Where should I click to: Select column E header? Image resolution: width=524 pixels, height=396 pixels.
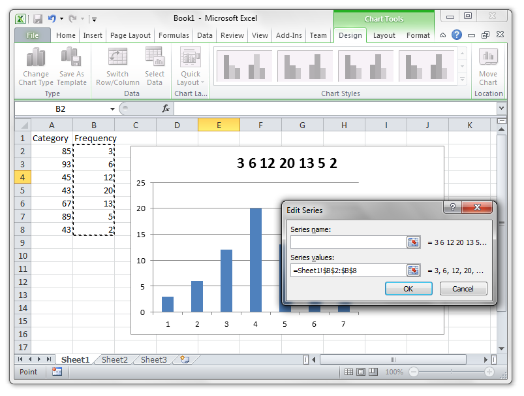[x=219, y=125]
